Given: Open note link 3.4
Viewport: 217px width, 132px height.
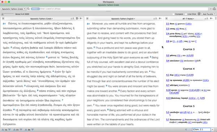Looking at the screenshot, I should coord(167,61).
